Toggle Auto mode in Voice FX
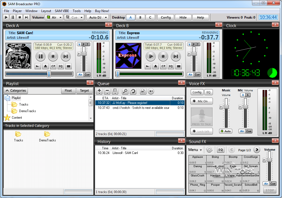 pyautogui.click(x=225, y=131)
